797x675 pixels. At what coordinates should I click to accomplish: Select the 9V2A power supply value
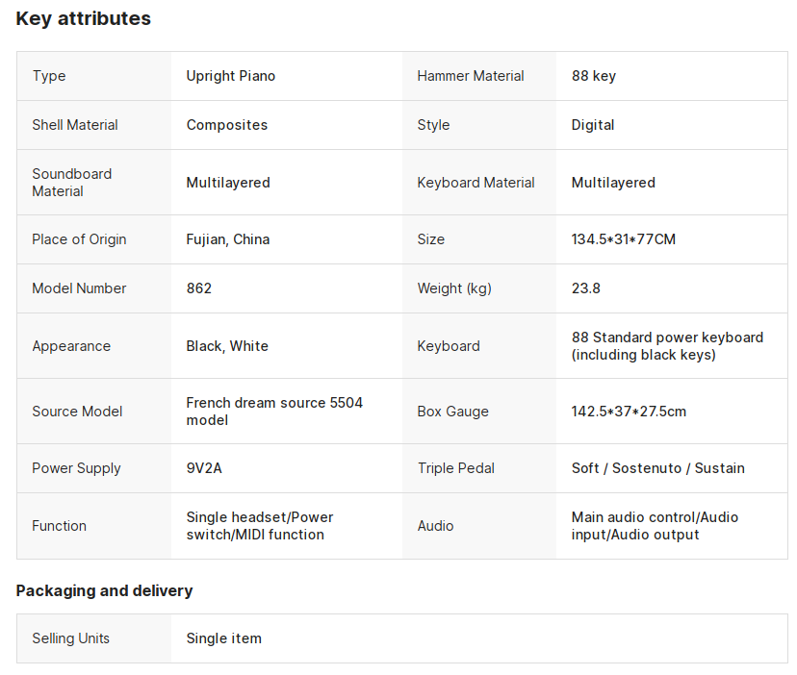204,468
